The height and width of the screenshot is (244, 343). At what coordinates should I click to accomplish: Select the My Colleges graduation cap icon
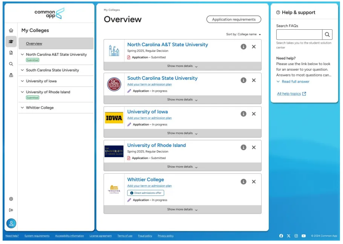point(11,41)
